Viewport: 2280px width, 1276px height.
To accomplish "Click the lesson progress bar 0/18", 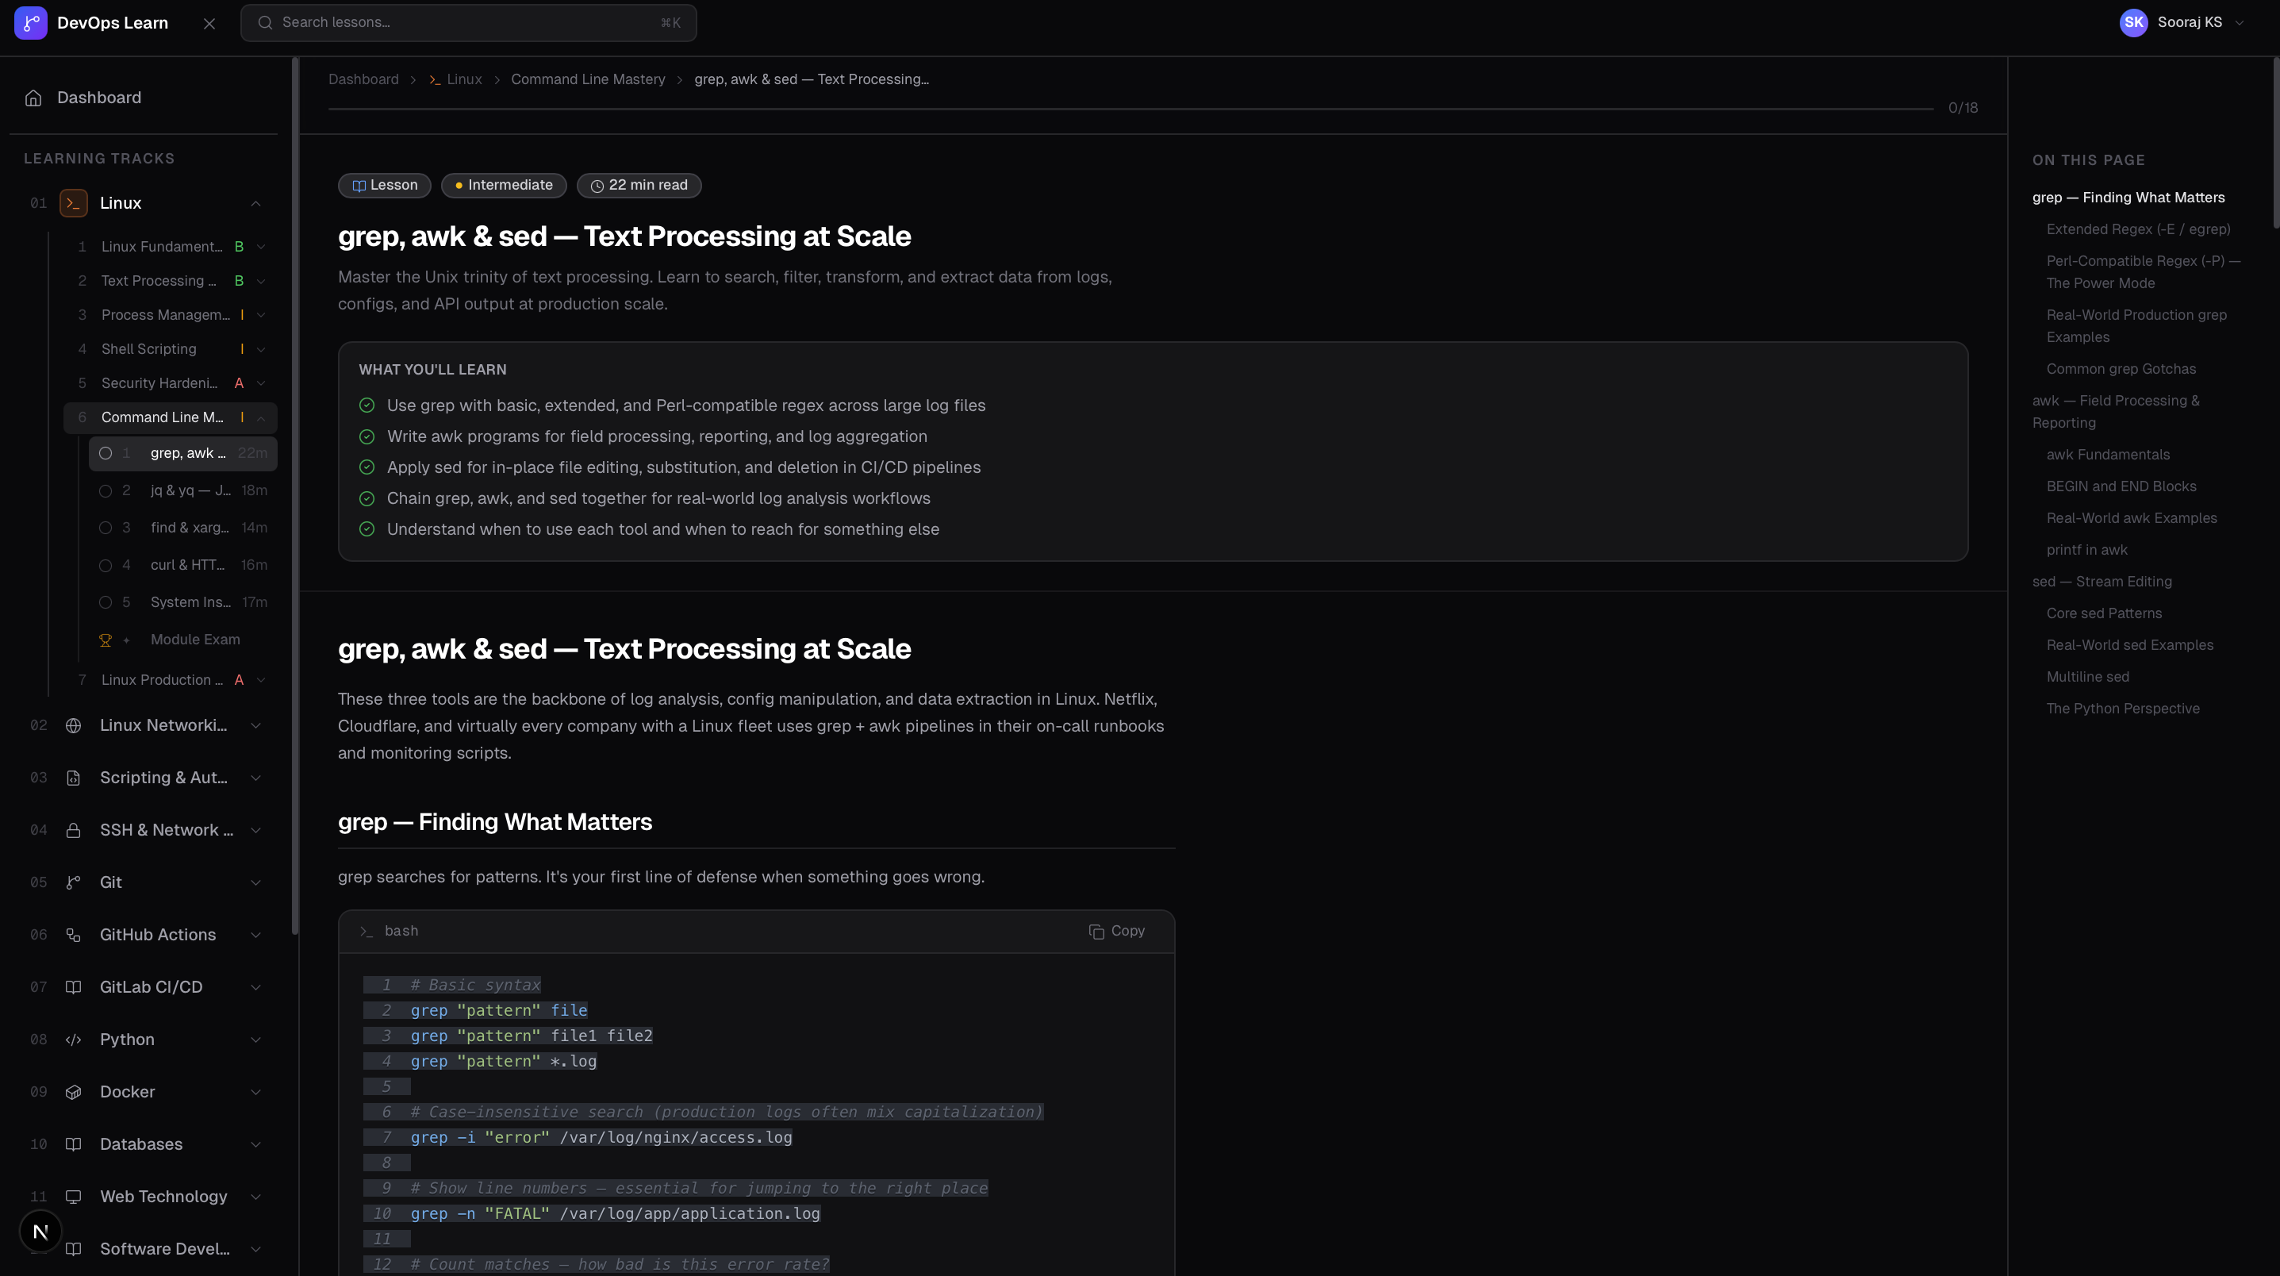I will tap(1130, 109).
